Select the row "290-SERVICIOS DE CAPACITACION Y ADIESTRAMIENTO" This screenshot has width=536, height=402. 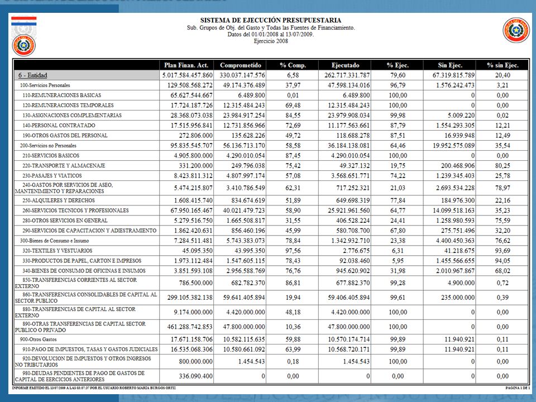[x=271, y=231]
